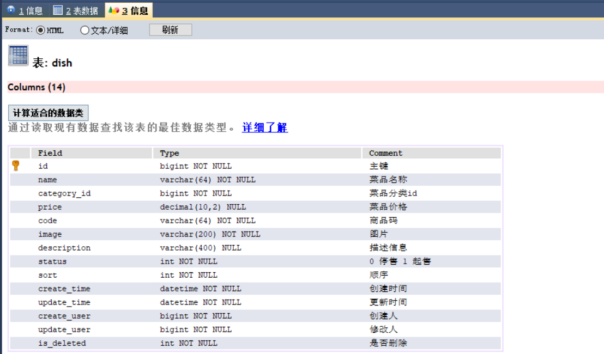Viewport: 604px width, 354px height.
Task: Select the 'description' field cell
Action: (91, 248)
